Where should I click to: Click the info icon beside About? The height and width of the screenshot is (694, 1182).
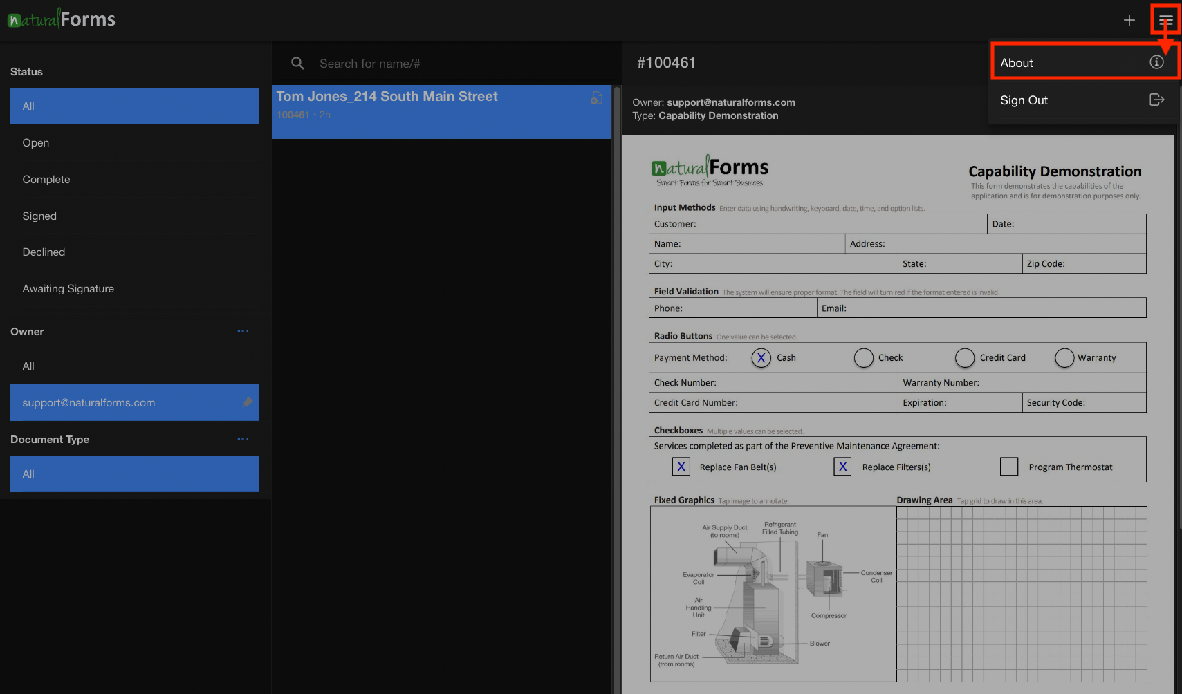1156,62
